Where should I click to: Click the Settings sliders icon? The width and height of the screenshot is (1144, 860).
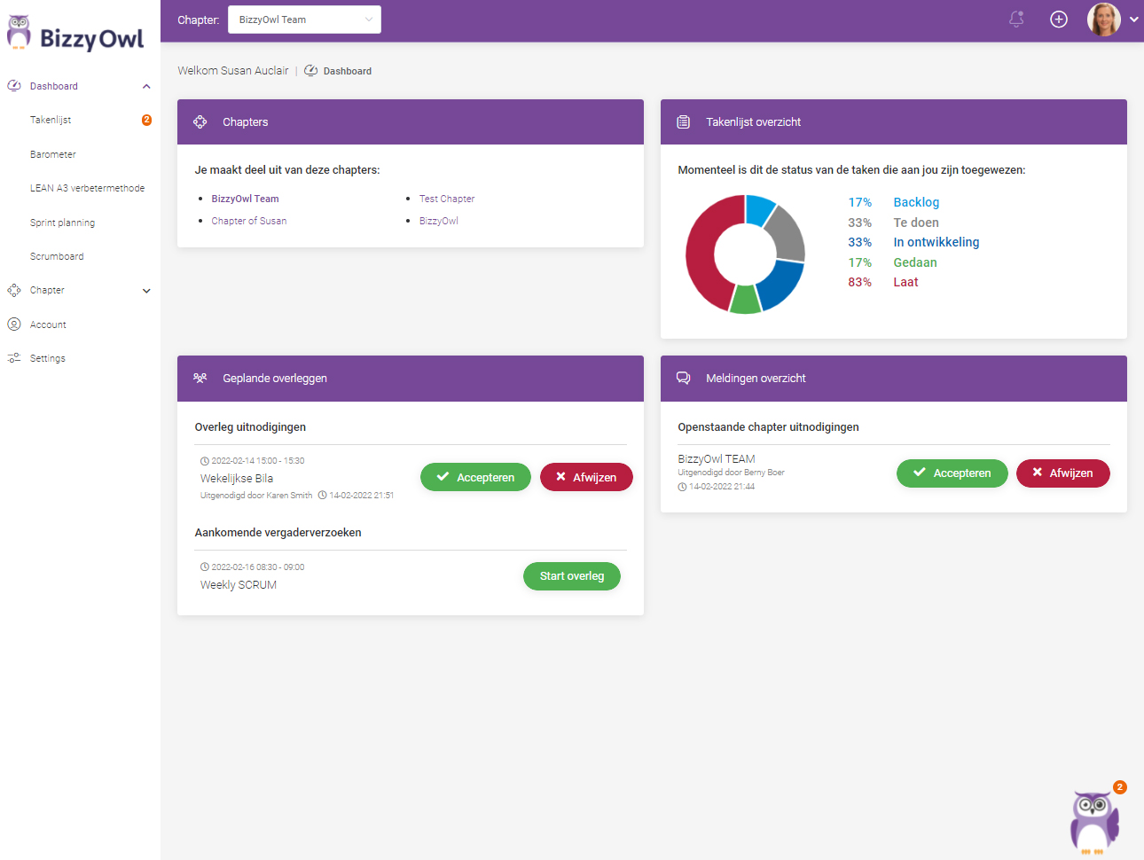pos(14,358)
